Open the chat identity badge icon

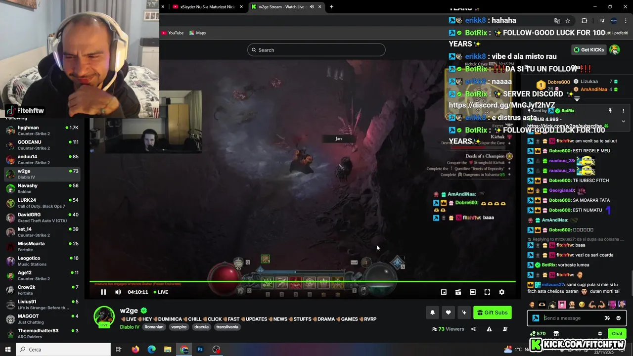[536, 318]
